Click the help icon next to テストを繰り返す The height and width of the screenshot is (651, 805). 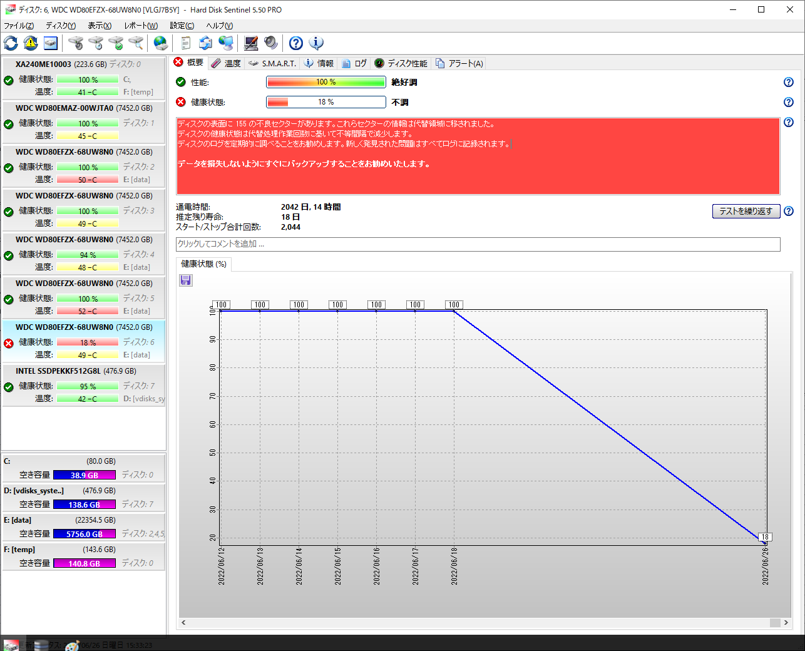pos(789,211)
